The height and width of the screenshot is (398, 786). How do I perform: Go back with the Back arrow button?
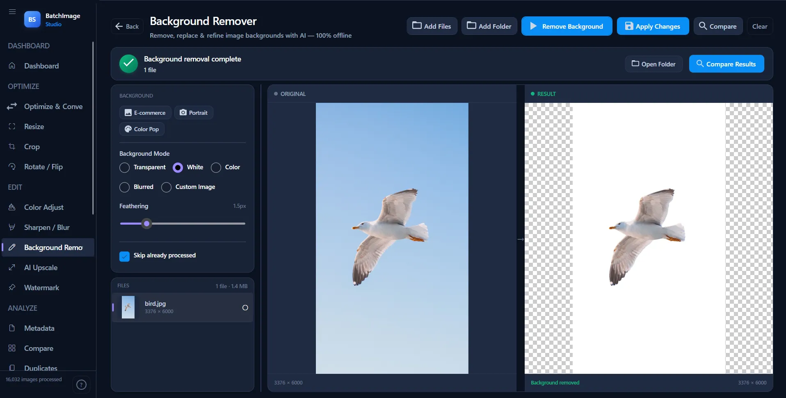pos(127,26)
